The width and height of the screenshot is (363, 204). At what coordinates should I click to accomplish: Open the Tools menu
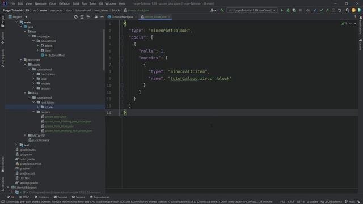pos(93,3)
